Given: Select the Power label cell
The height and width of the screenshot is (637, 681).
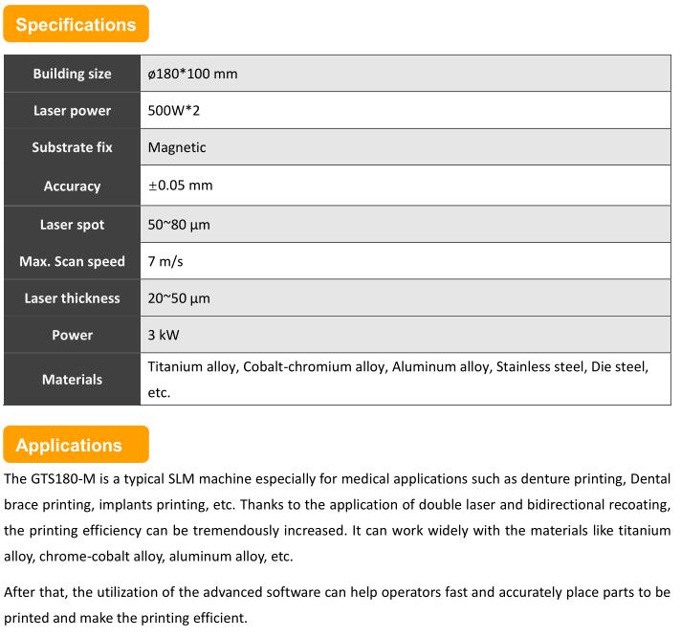Looking at the screenshot, I should [x=72, y=335].
